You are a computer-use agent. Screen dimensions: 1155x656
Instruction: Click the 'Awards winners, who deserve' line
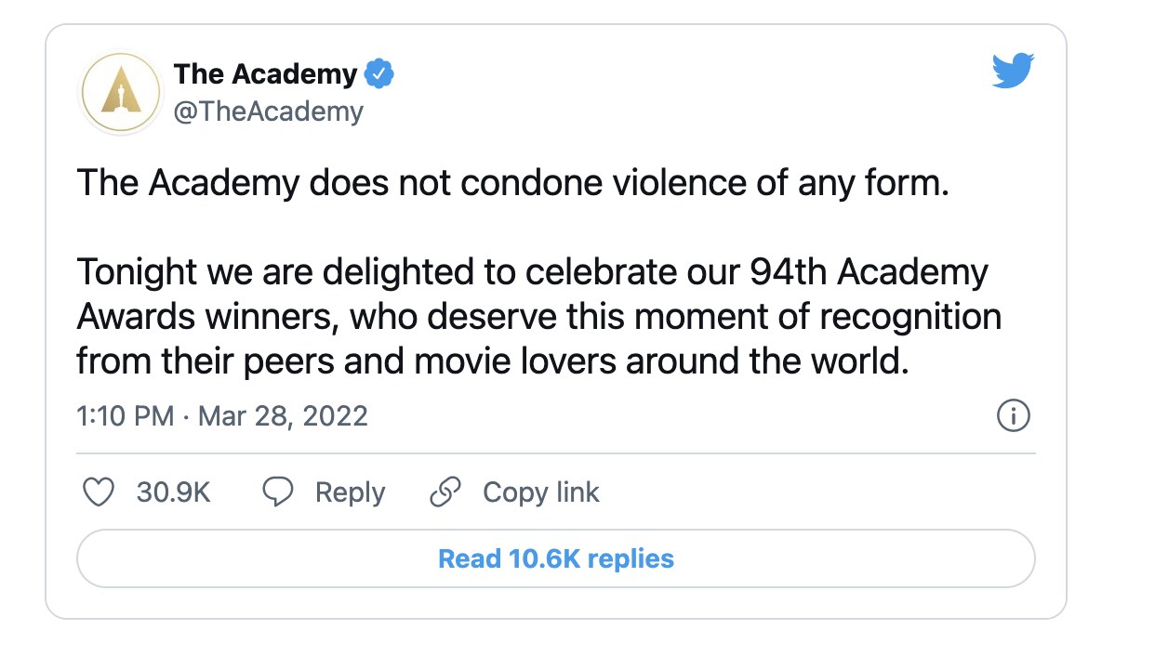pyautogui.click(x=538, y=317)
